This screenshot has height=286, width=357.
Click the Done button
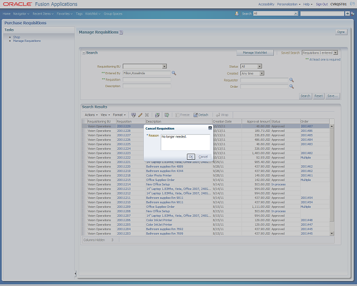coord(341,32)
